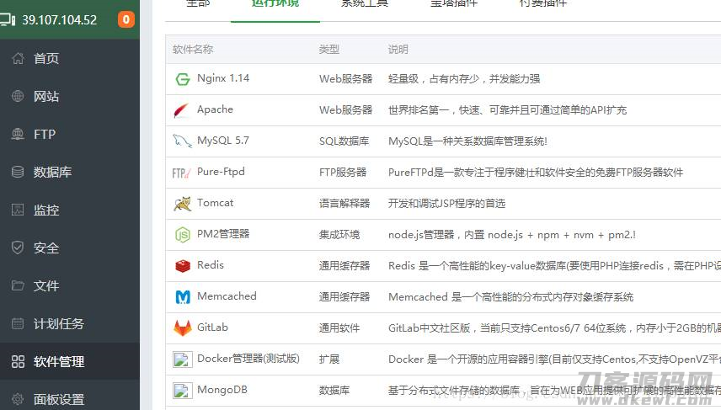Click the 语言解释器 type cell

pyautogui.click(x=344, y=203)
